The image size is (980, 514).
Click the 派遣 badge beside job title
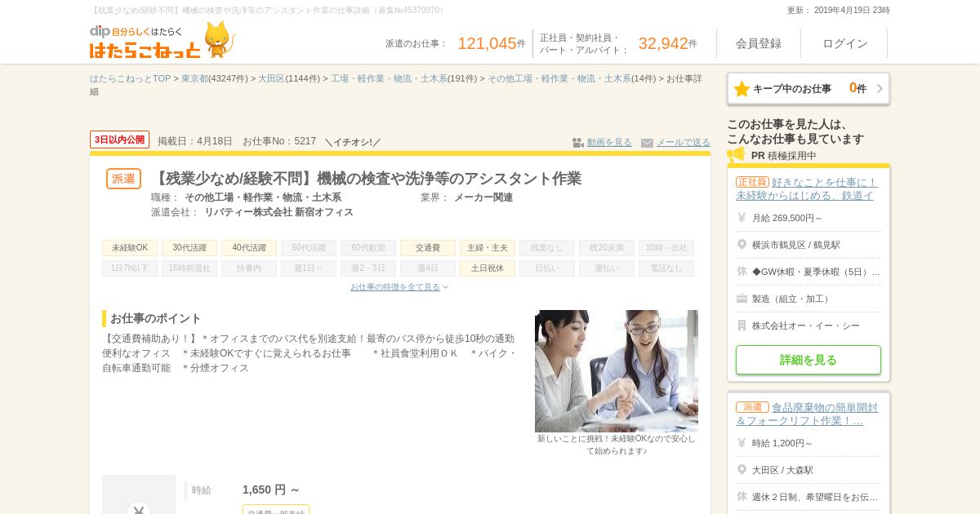click(123, 179)
